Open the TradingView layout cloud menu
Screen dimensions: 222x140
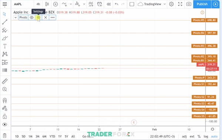[151, 4]
